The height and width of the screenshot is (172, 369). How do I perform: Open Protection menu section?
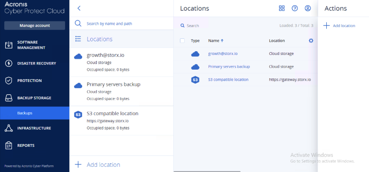pyautogui.click(x=35, y=81)
